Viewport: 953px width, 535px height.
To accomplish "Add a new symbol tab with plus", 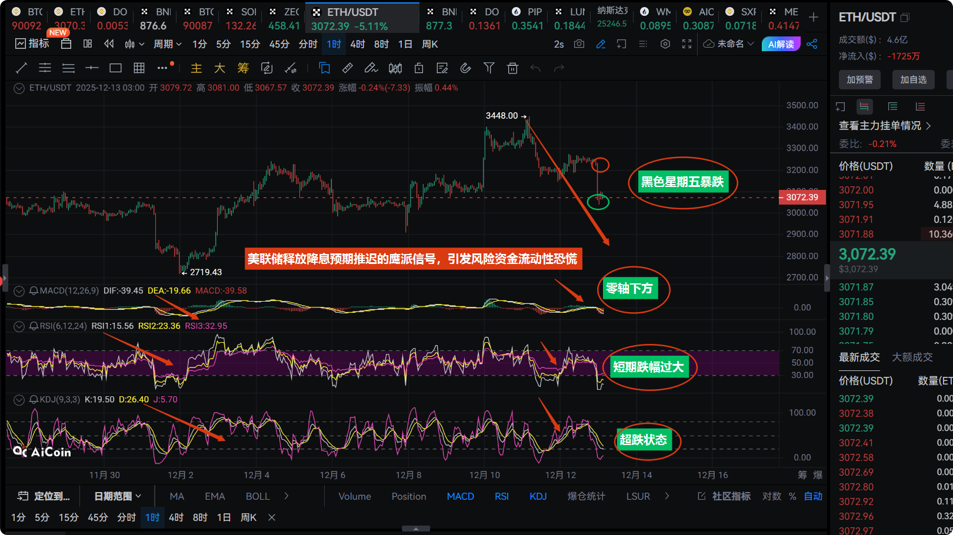I will [x=814, y=18].
